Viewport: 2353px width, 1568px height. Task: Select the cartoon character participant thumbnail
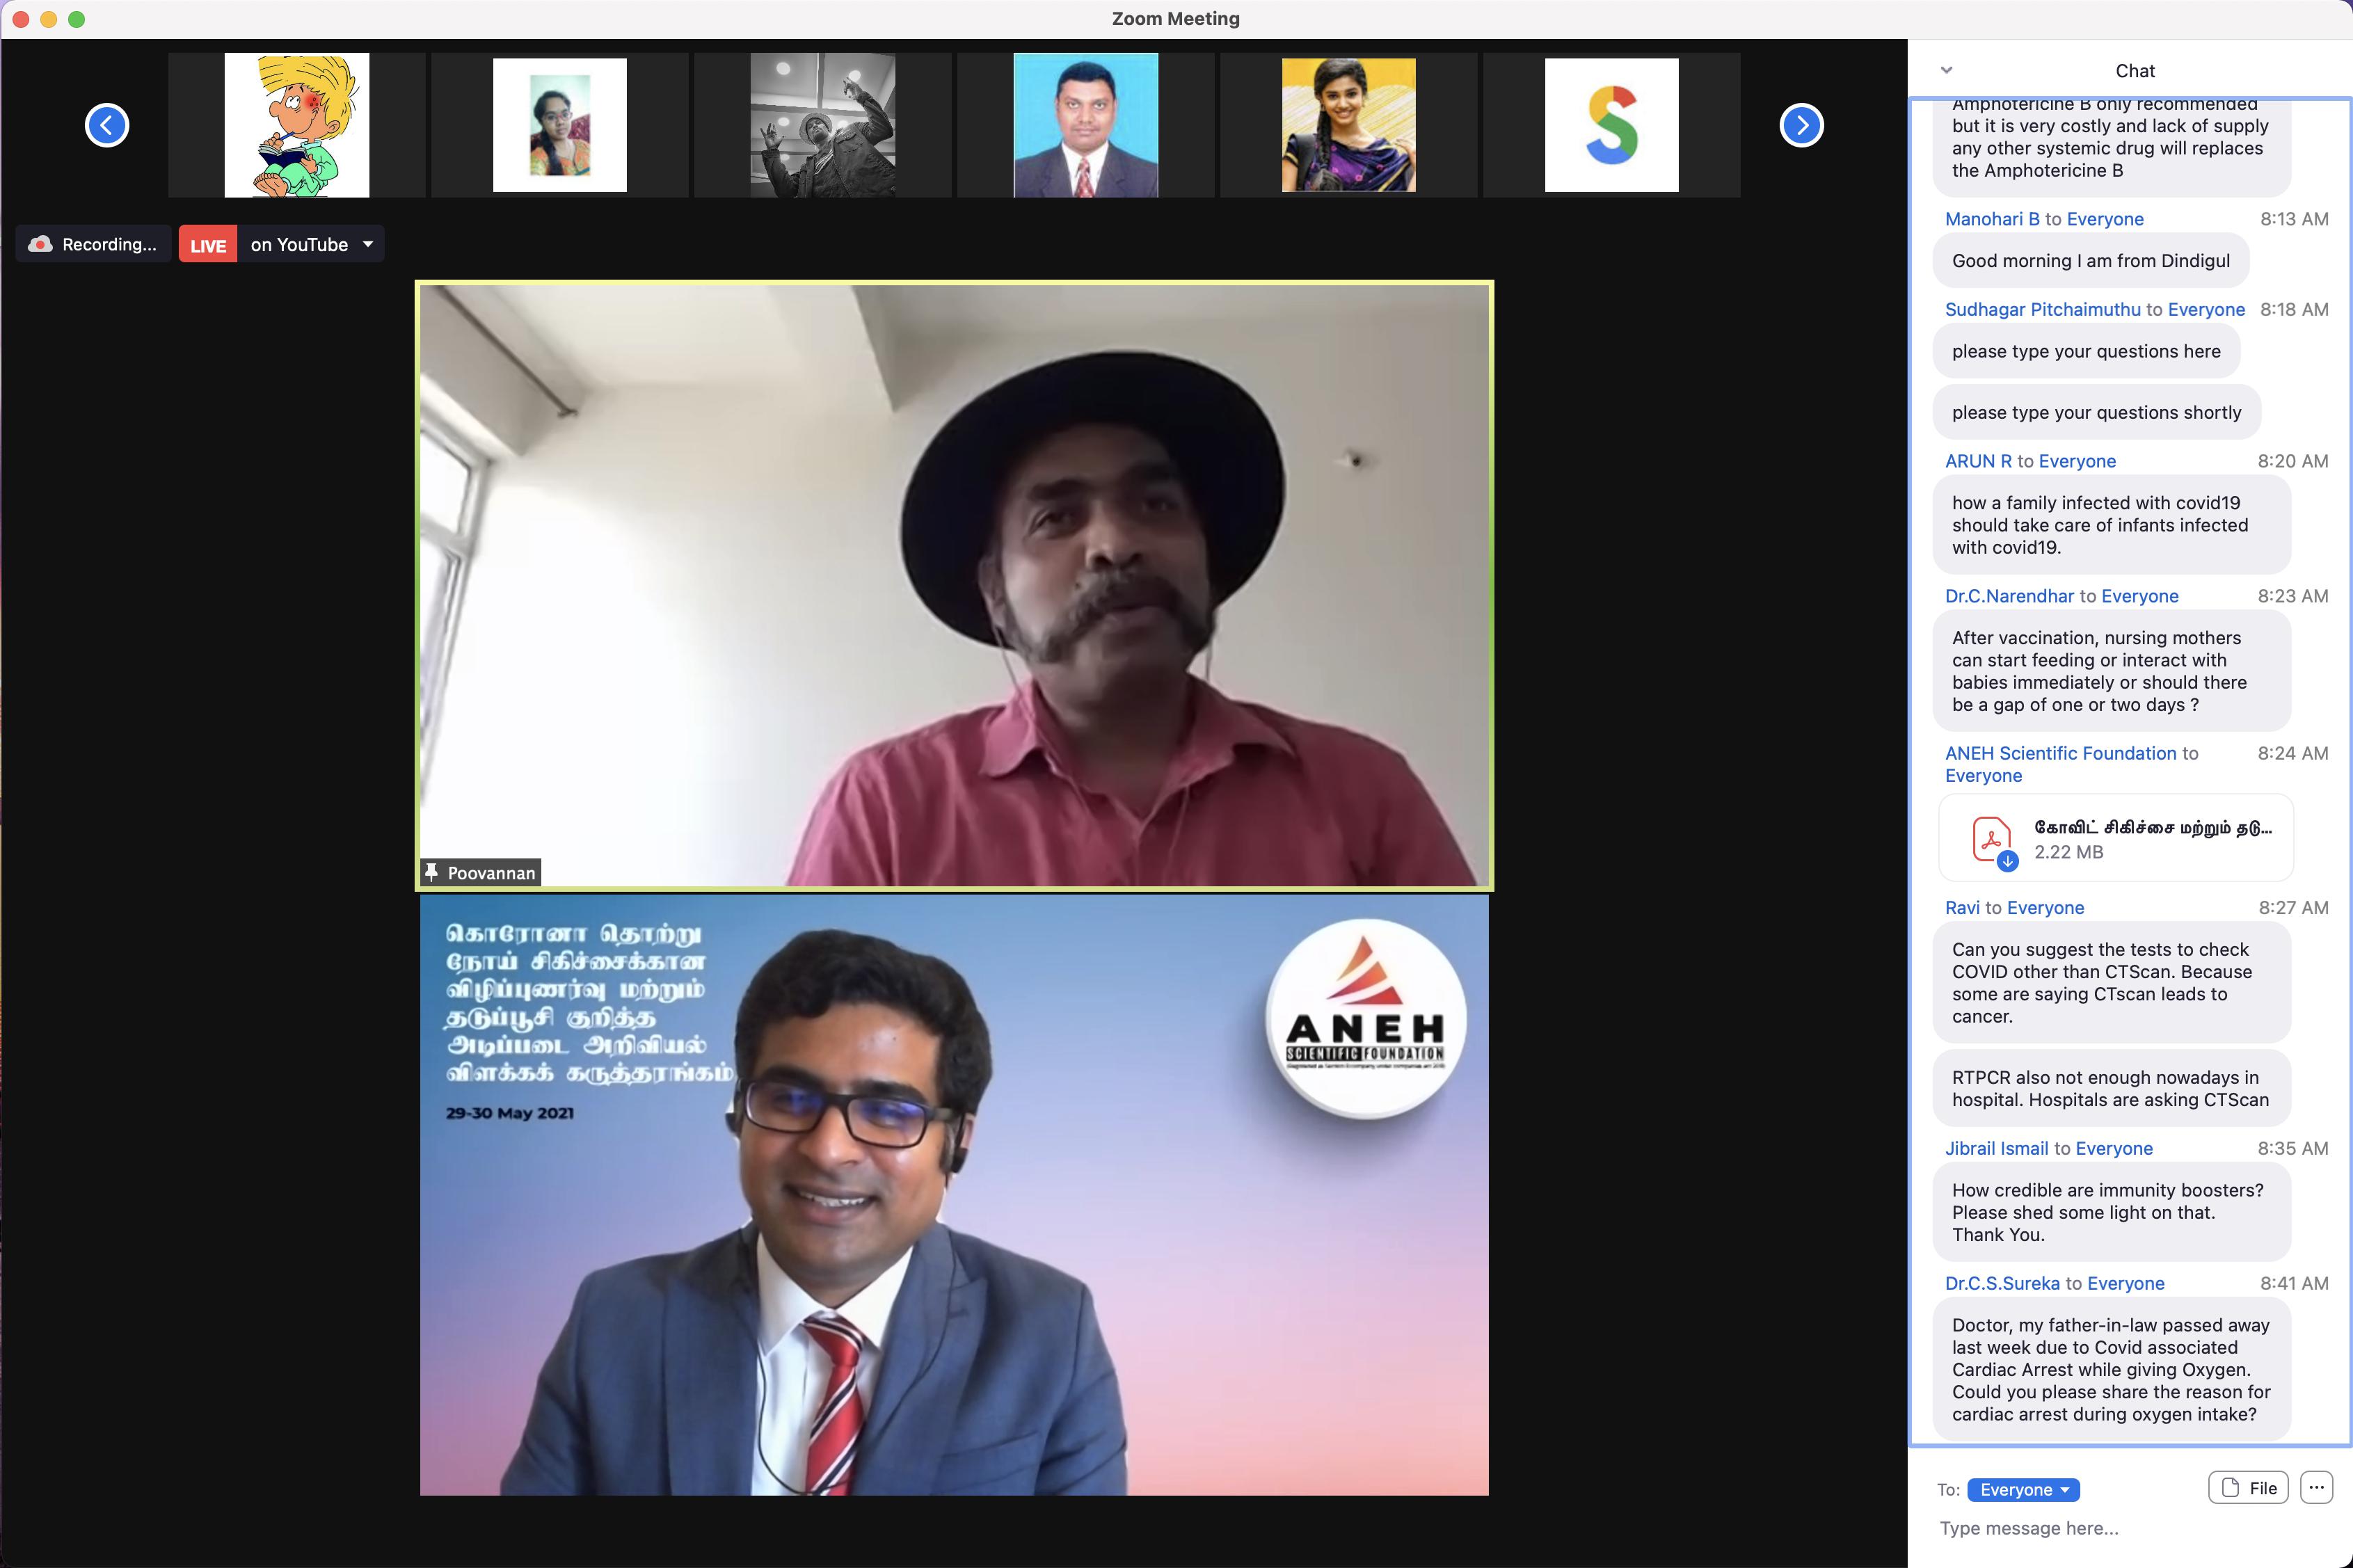297,125
